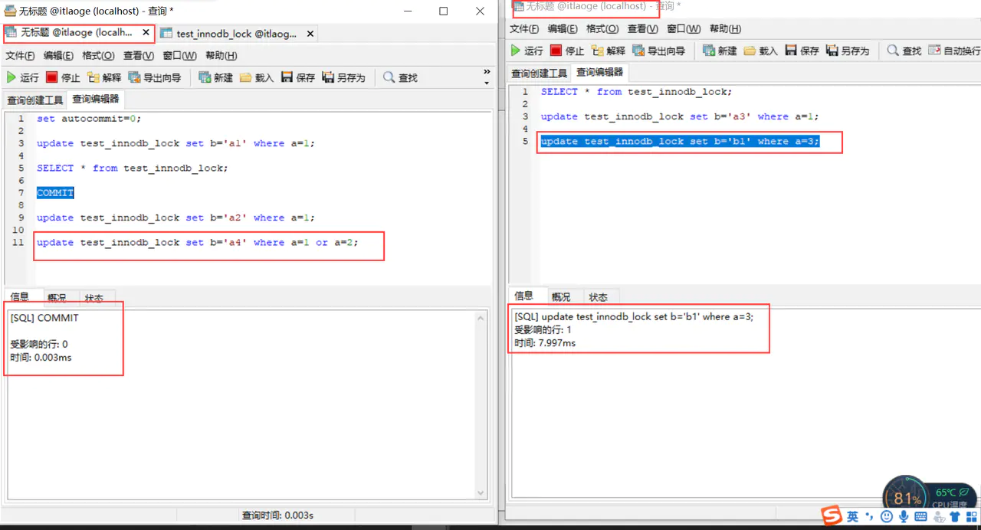The height and width of the screenshot is (530, 981).
Task: Activate the microphone voice input icon
Action: pyautogui.click(x=904, y=517)
